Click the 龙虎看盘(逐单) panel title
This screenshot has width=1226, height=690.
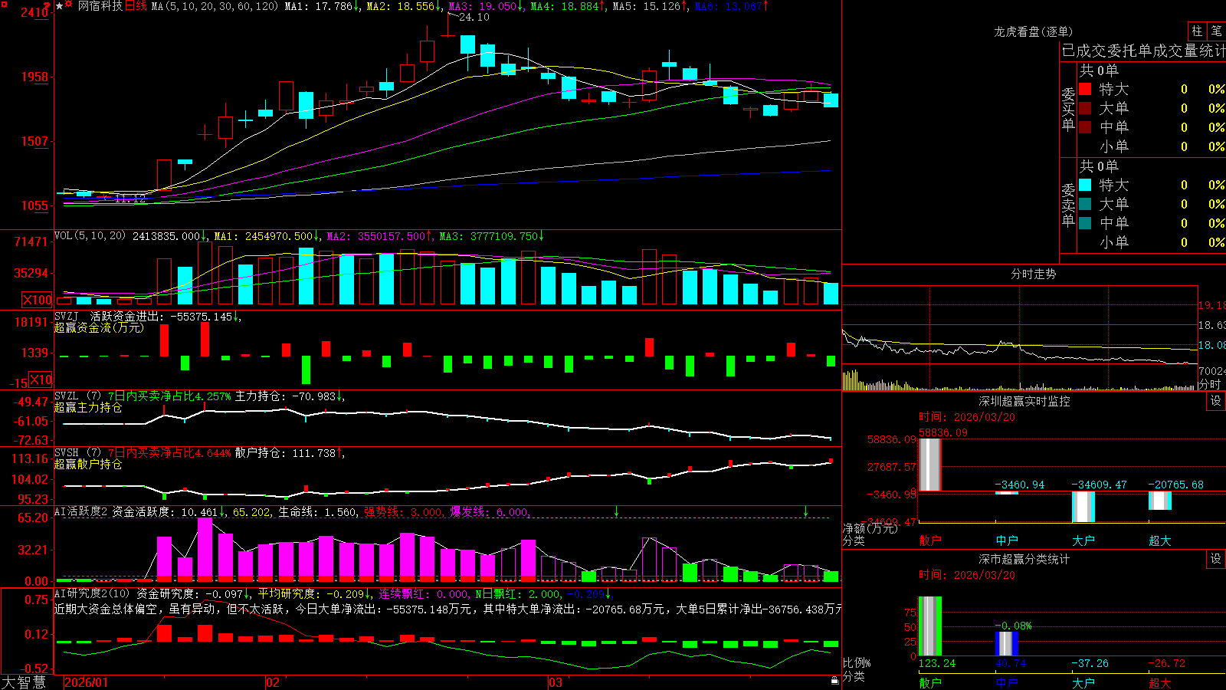(1033, 31)
